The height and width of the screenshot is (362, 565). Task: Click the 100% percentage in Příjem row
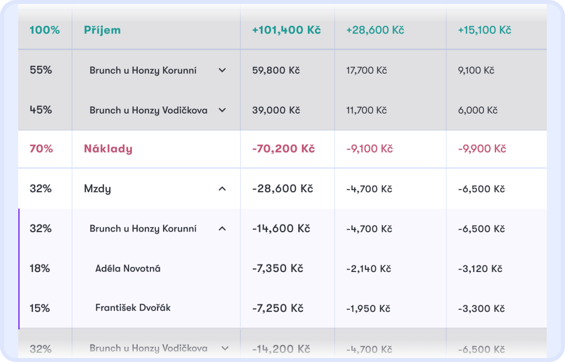click(x=45, y=30)
